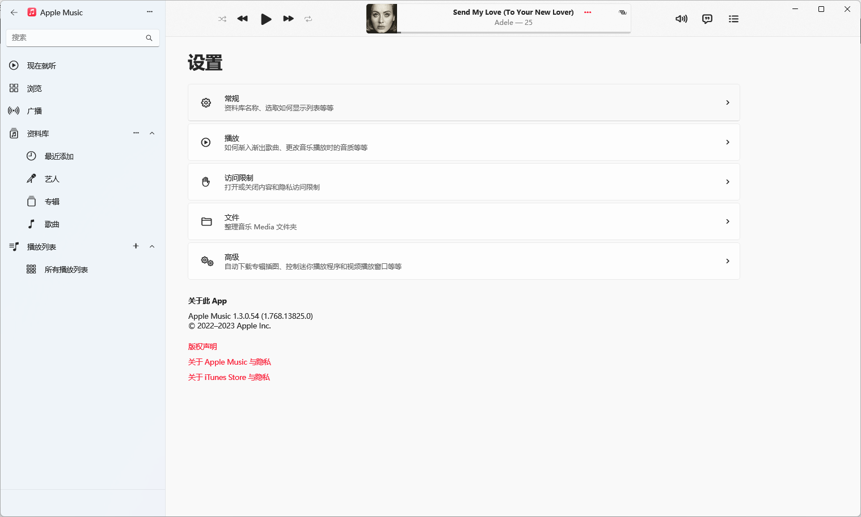Viewport: 861px width, 517px height.
Task: Click the search magnifier icon
Action: [x=149, y=38]
